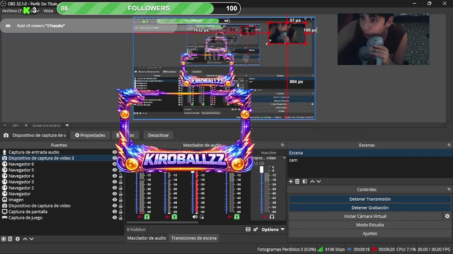453x254 pixels.
Task: Undock Controles panel with float icon
Action: click(449, 189)
